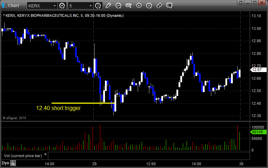Viewport: 268px width, 168px height.
Task: Click the 50000 volume axis label
Action: [256, 138]
